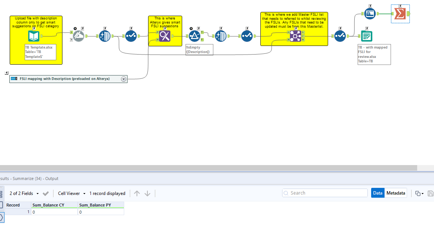Screen dimensions: 434x242
Task: Switch to the Data view in results
Action: click(x=379, y=193)
